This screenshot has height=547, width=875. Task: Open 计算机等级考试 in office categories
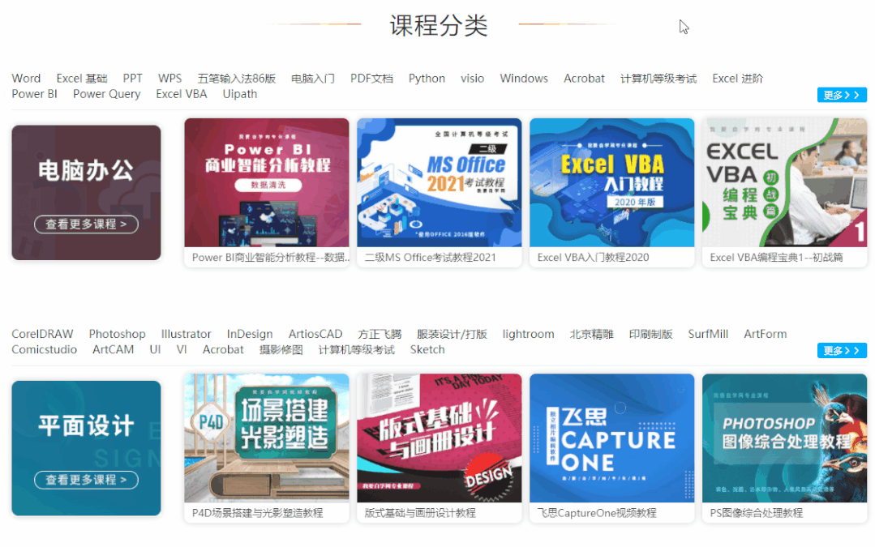coord(658,79)
